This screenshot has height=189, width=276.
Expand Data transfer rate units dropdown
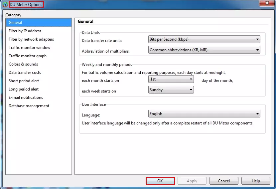tap(204, 39)
